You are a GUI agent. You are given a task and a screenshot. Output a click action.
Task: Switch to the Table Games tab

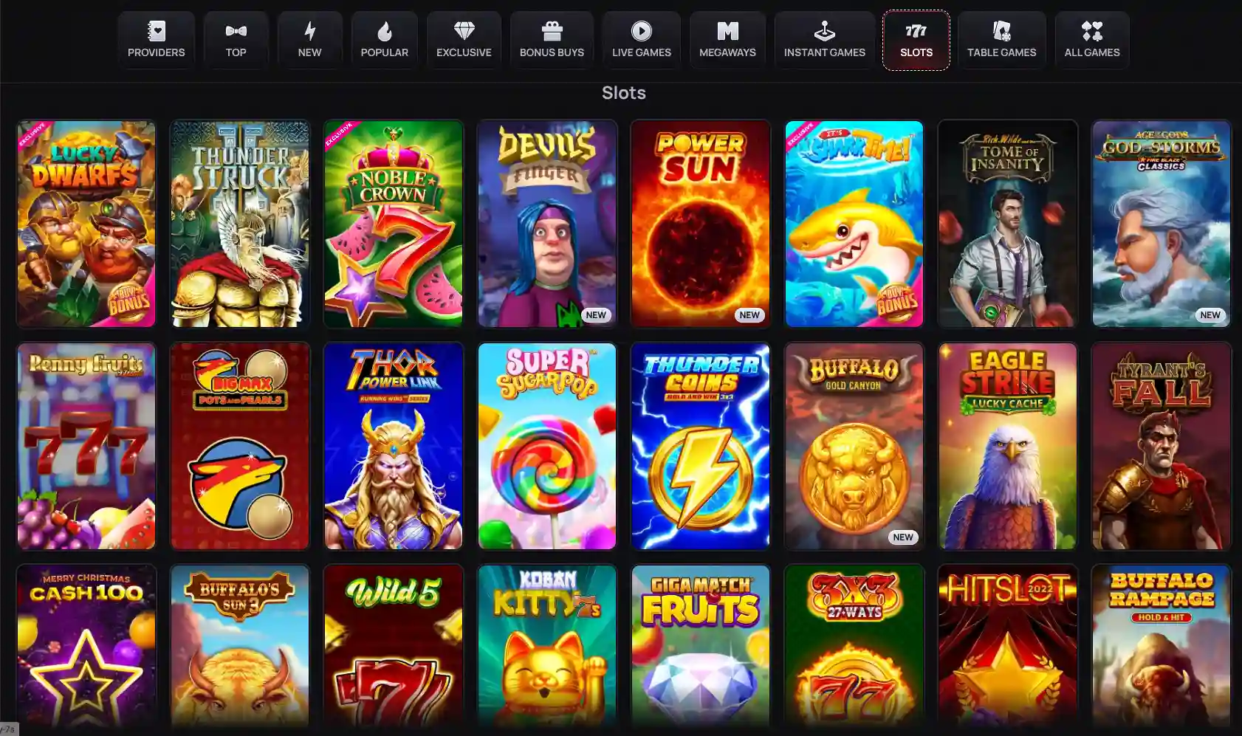[x=1002, y=41]
